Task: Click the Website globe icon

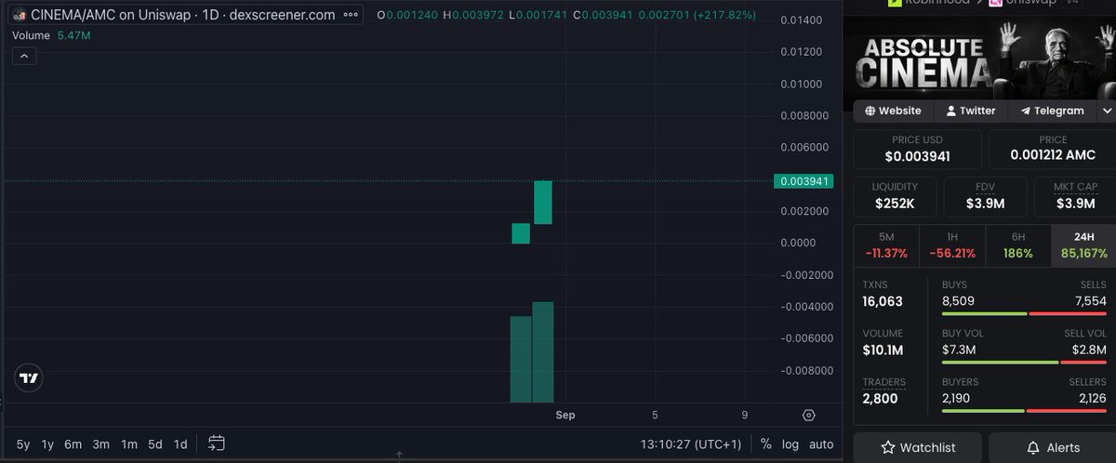Action: [870, 111]
